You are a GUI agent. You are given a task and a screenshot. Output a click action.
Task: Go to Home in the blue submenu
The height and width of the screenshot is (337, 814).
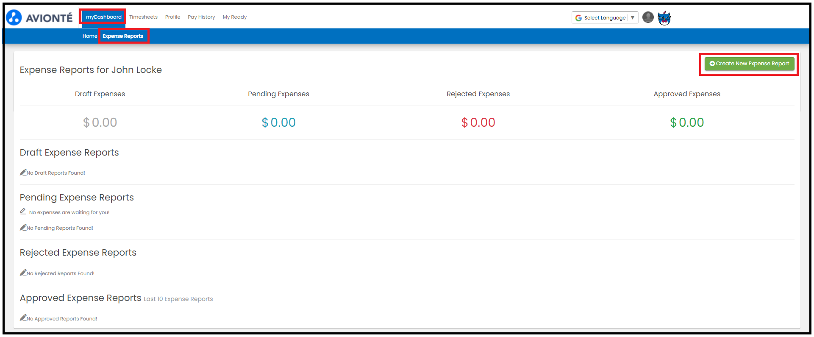coord(90,36)
